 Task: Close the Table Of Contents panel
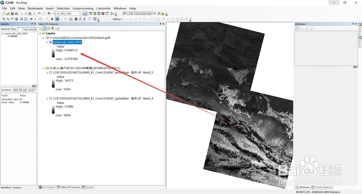point(164,24)
